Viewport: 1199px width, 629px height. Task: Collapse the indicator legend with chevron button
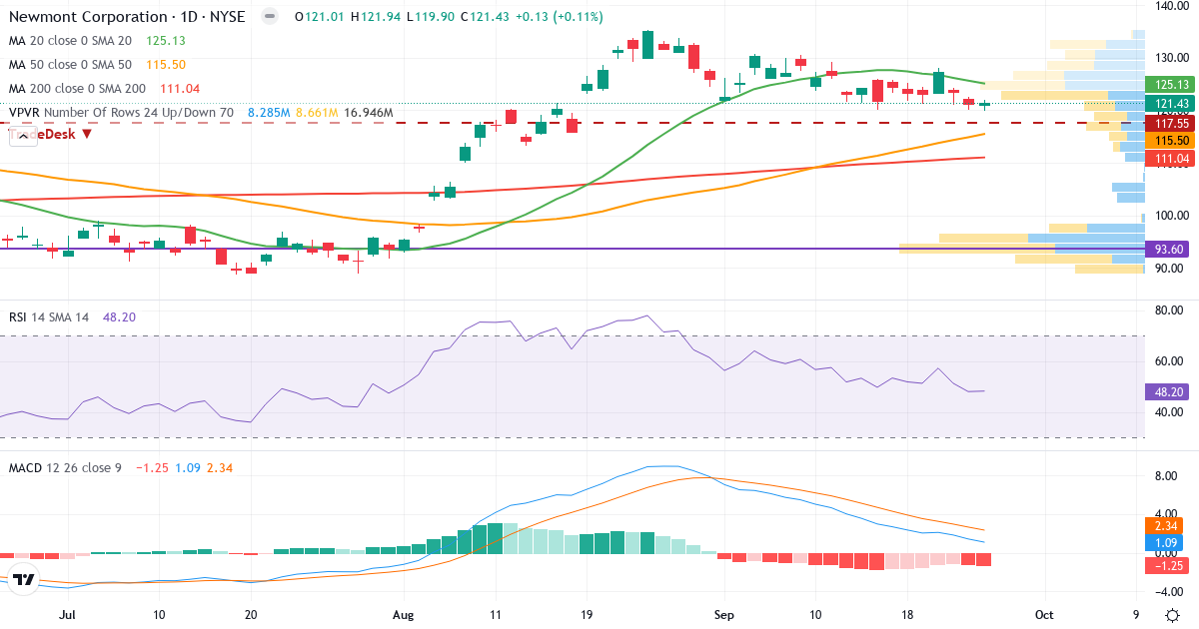click(24, 138)
